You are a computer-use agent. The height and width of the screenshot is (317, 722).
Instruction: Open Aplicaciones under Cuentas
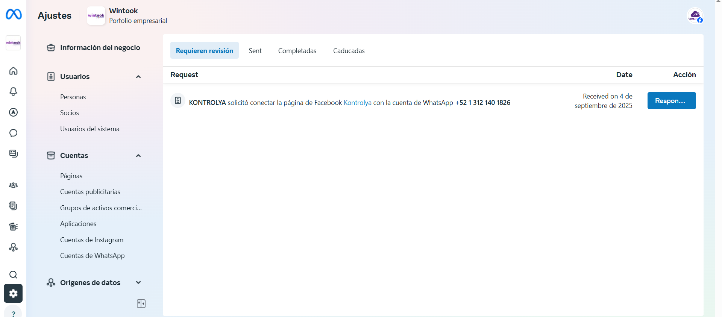78,224
